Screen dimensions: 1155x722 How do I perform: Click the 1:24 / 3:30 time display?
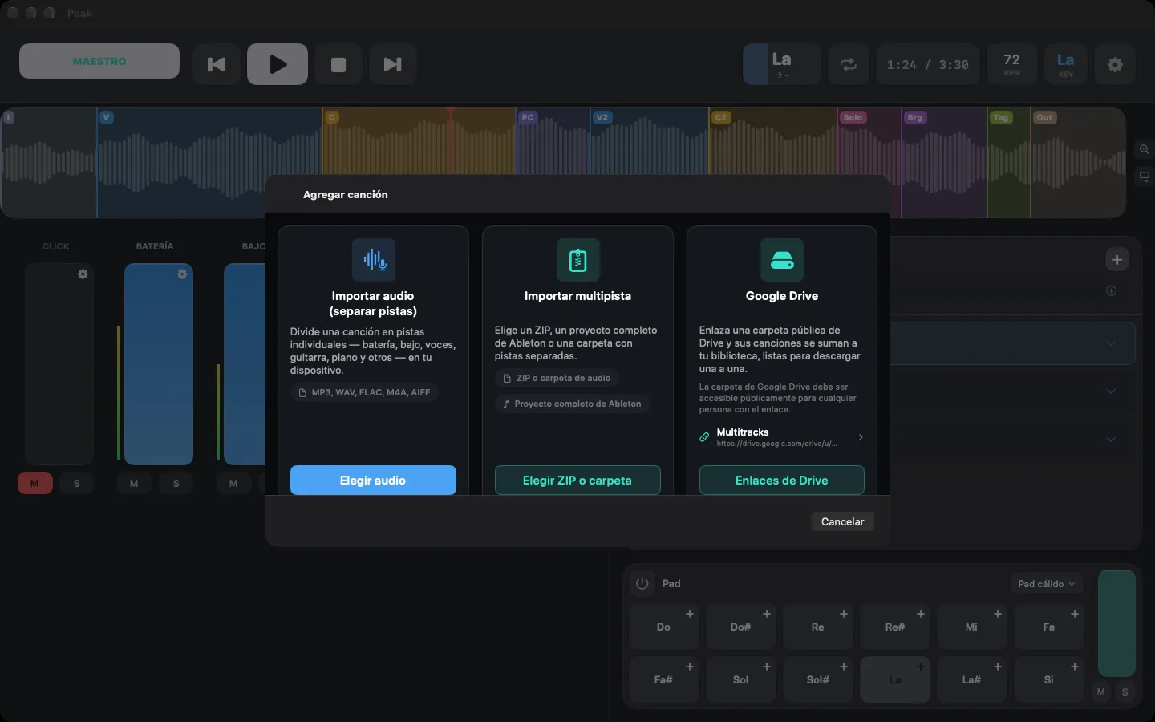pyautogui.click(x=928, y=64)
